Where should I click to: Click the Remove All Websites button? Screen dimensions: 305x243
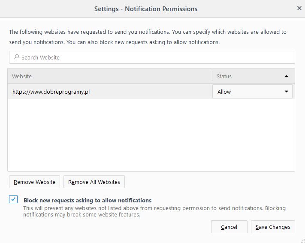pos(94,182)
